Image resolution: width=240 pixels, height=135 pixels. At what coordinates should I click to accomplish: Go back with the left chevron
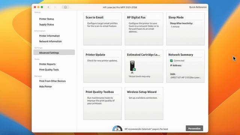point(48,7)
